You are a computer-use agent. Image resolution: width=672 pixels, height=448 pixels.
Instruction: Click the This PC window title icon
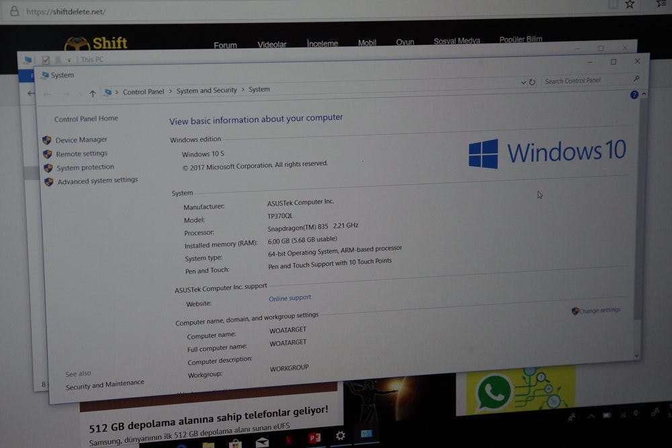click(28, 60)
